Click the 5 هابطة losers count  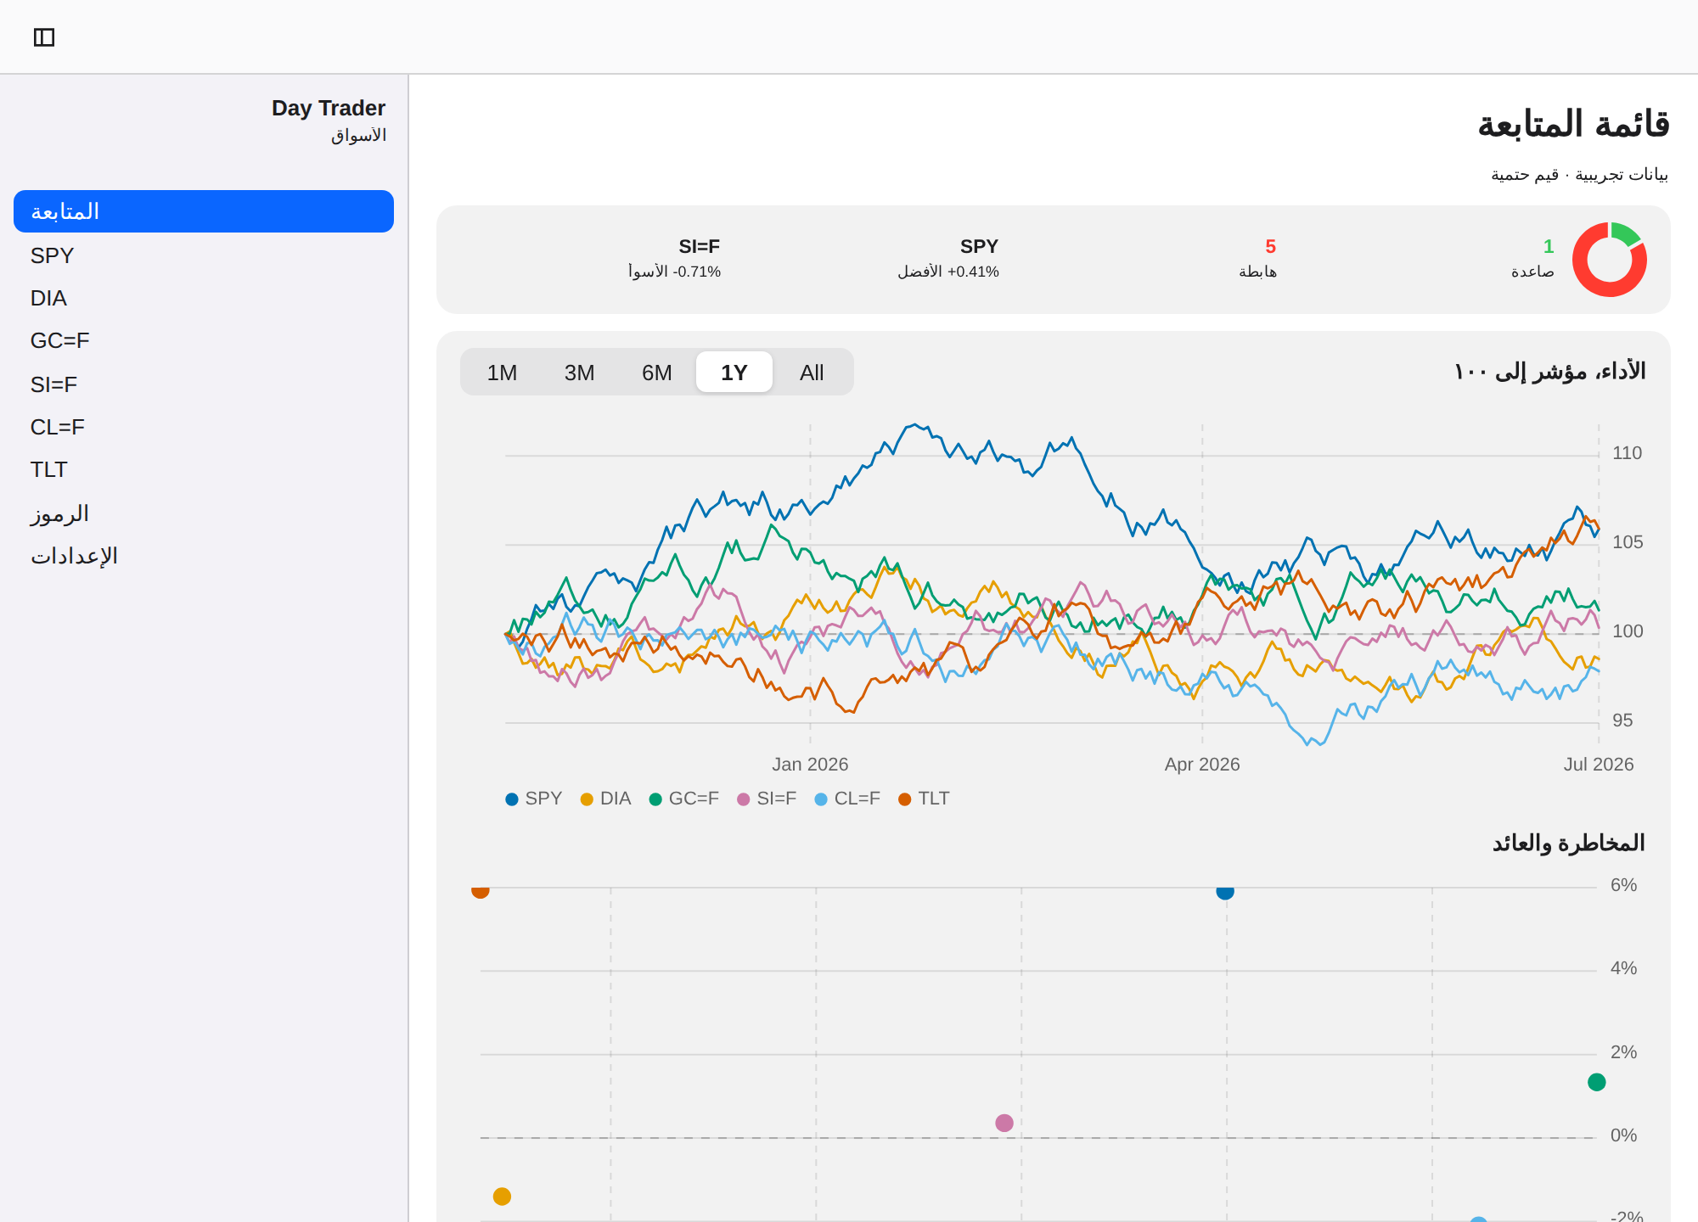1257,258
